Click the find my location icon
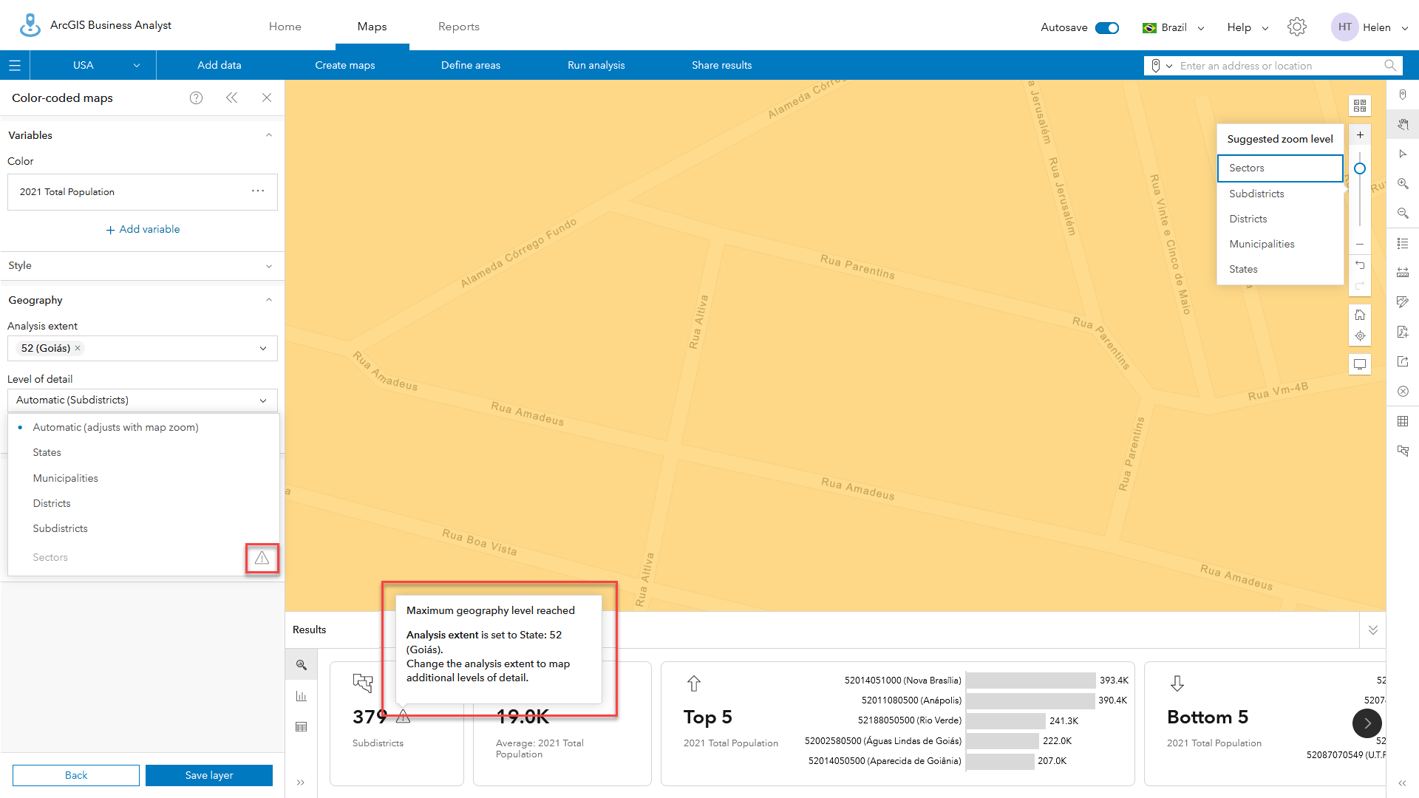The width and height of the screenshot is (1419, 798). click(x=1361, y=336)
